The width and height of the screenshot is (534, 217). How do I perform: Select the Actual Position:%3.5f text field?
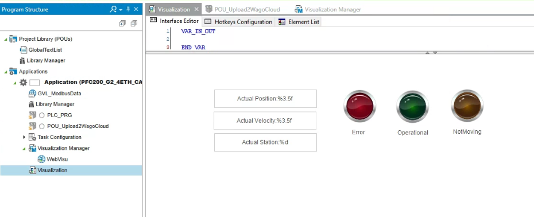click(265, 99)
